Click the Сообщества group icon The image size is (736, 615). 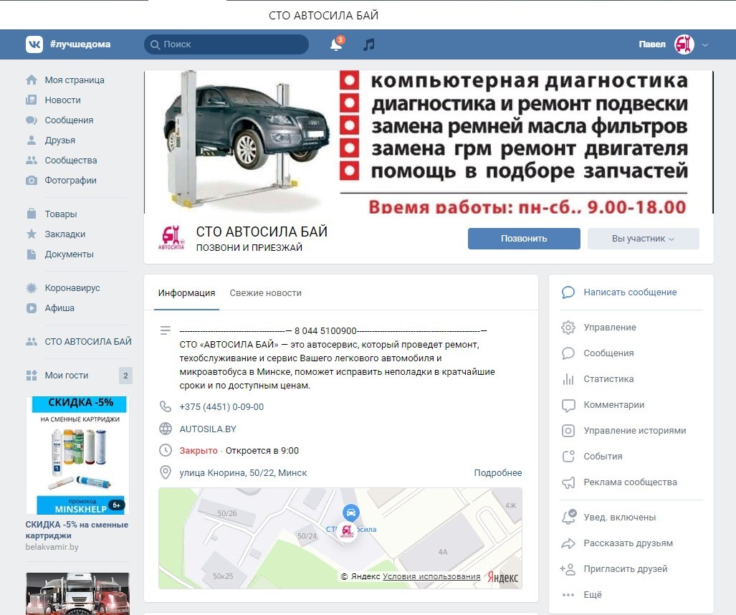pyautogui.click(x=32, y=161)
